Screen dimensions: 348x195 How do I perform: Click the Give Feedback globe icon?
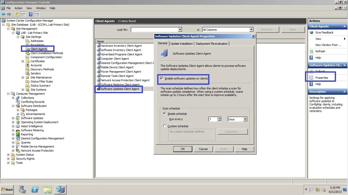(x=311, y=32)
